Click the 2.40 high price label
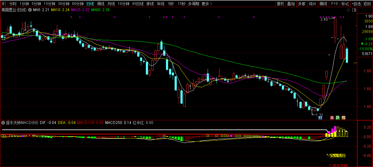The width and height of the screenshot is (373, 167). click(x=324, y=19)
